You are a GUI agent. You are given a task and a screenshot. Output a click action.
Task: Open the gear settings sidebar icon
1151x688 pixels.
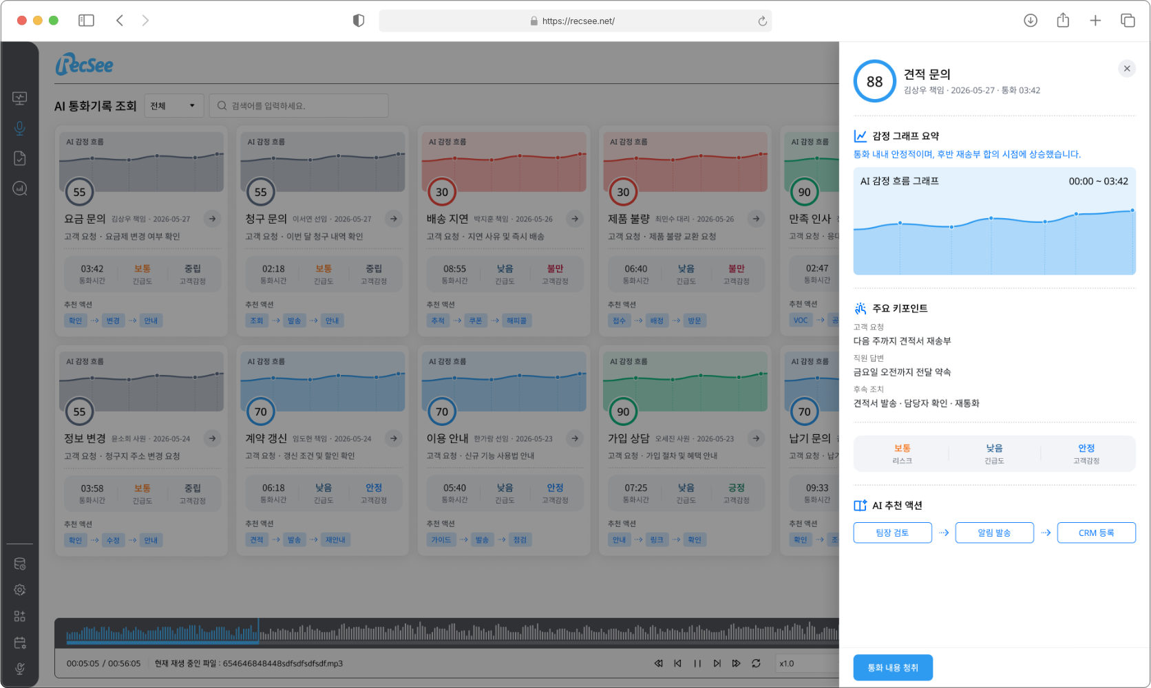(x=20, y=590)
